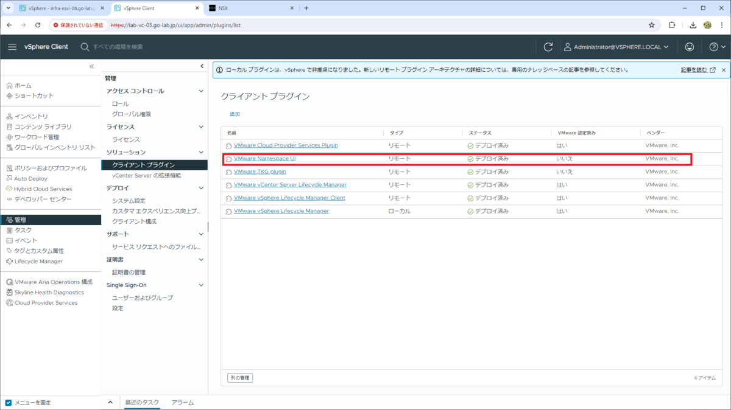Collapse デプロイ section
The width and height of the screenshot is (731, 410).
click(202, 189)
